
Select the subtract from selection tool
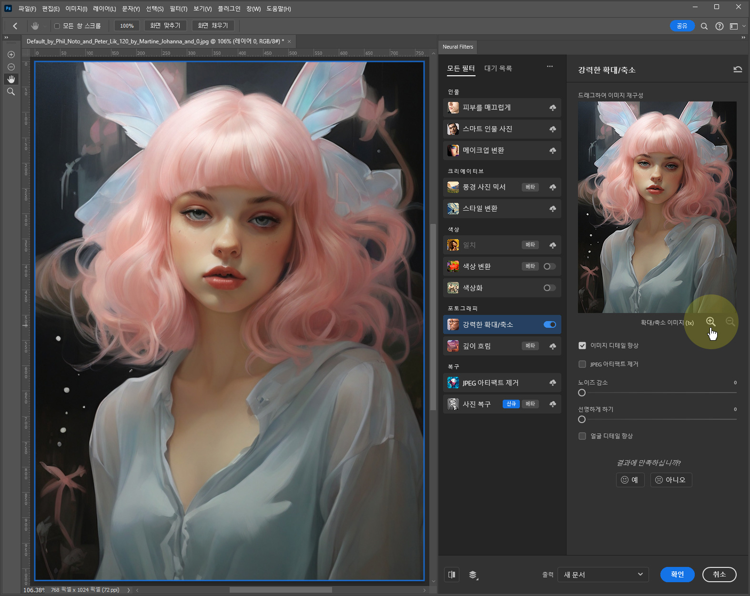click(x=11, y=67)
